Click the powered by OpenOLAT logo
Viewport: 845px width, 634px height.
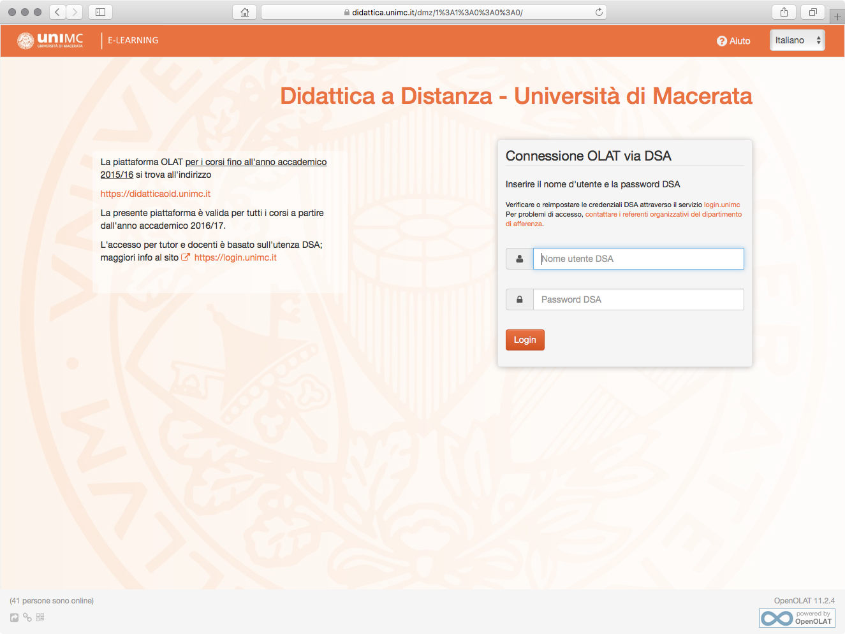tap(797, 618)
